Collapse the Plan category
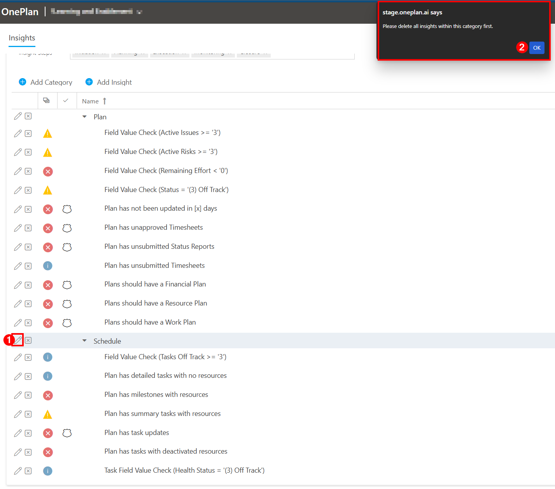This screenshot has width=555, height=489. (84, 117)
